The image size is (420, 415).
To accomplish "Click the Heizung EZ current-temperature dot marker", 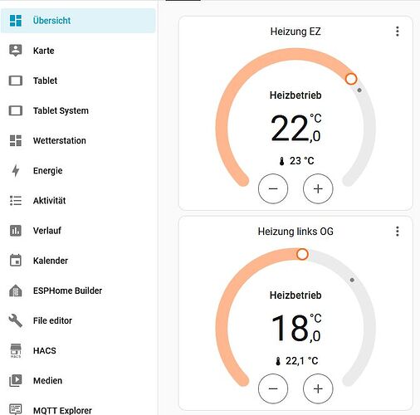I will click(x=359, y=90).
